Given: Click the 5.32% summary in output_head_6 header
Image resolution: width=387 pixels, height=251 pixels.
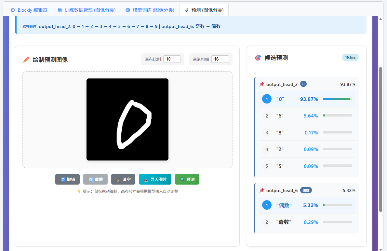Looking at the screenshot, I should [x=349, y=190].
